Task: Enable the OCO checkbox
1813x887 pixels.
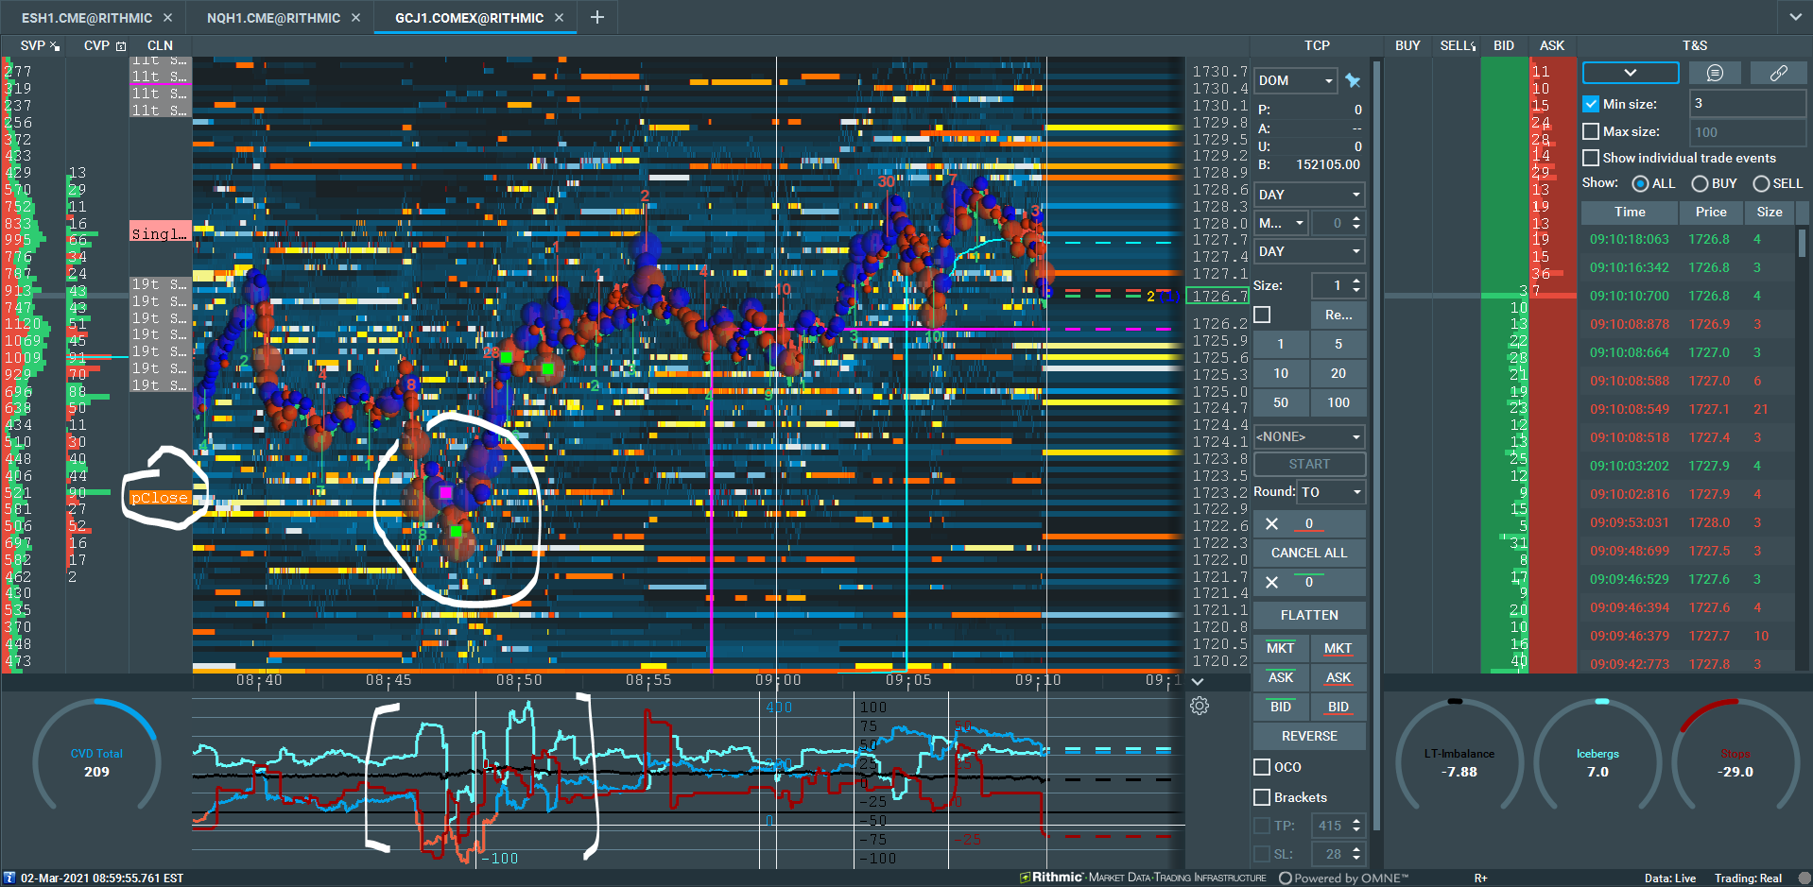Action: pos(1262,767)
